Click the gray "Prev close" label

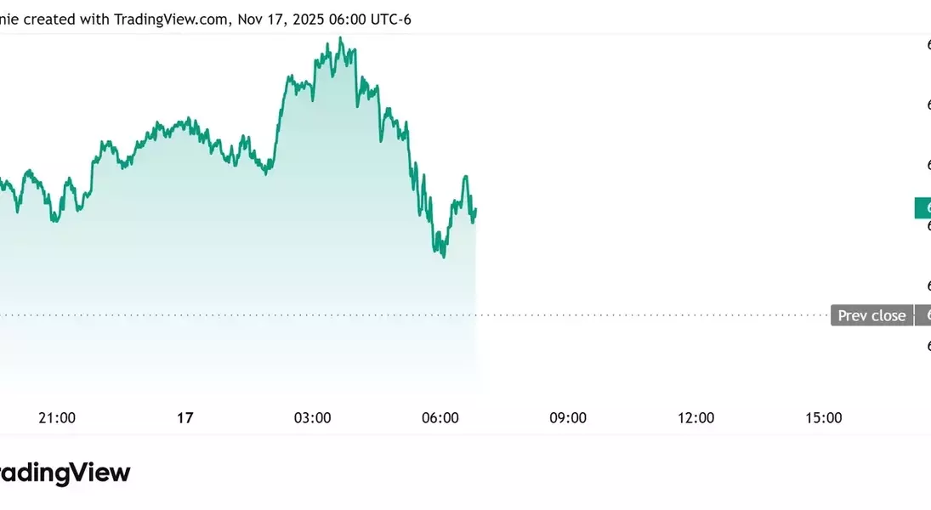click(x=871, y=315)
